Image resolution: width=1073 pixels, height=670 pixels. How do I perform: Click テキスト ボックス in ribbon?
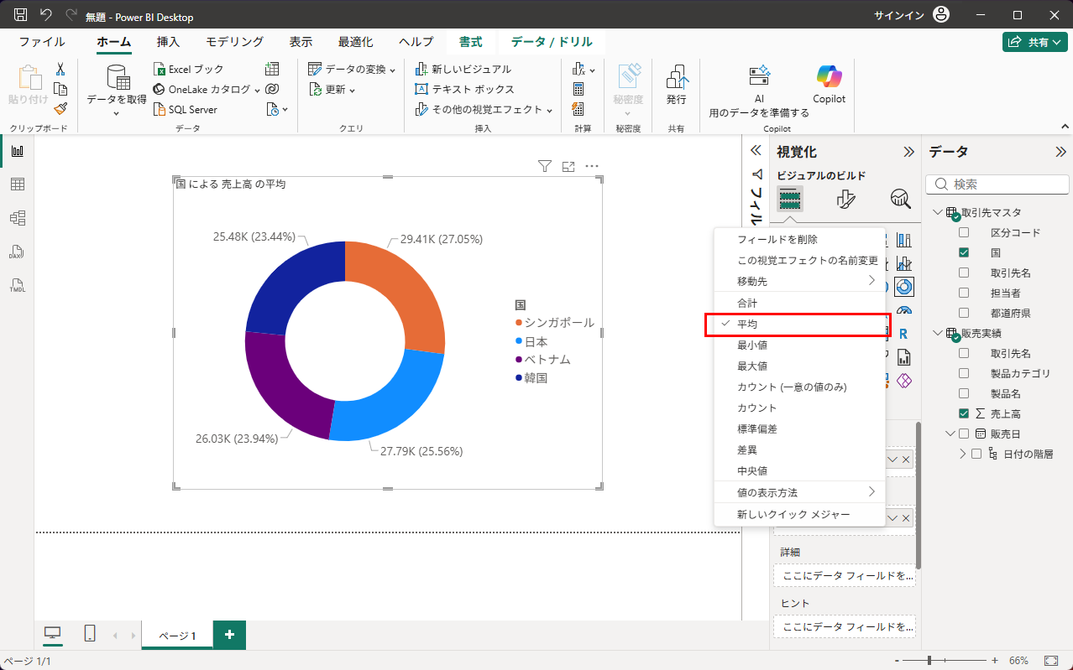click(465, 89)
